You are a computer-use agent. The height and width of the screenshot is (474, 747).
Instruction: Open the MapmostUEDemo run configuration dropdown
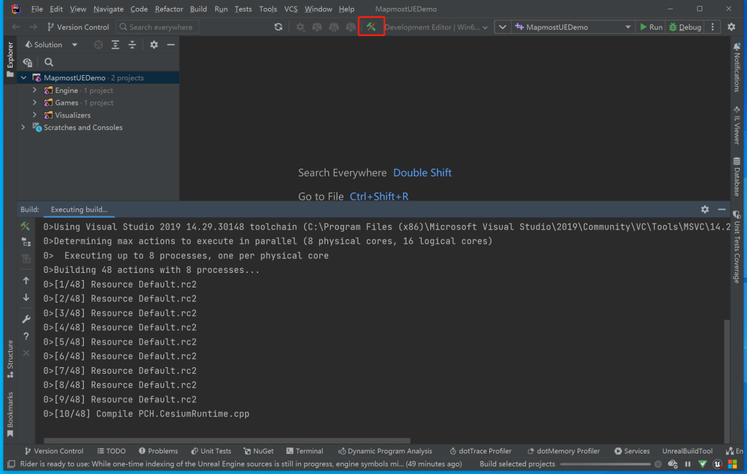point(572,27)
